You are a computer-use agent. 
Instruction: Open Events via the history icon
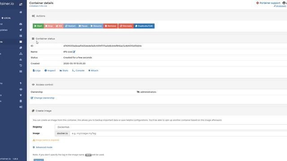pos(21,65)
